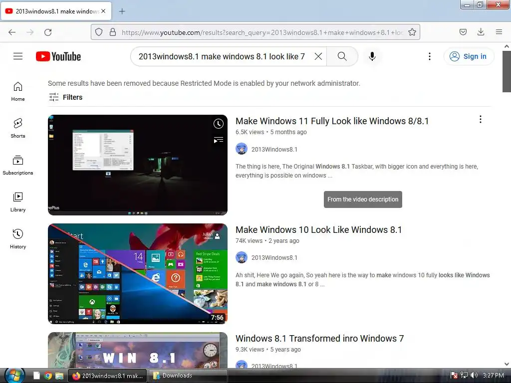The width and height of the screenshot is (511, 383).
Task: Click the Sign in button
Action: 468,56
